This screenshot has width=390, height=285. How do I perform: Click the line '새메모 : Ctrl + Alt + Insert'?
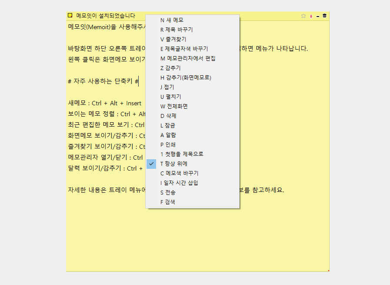coord(105,103)
